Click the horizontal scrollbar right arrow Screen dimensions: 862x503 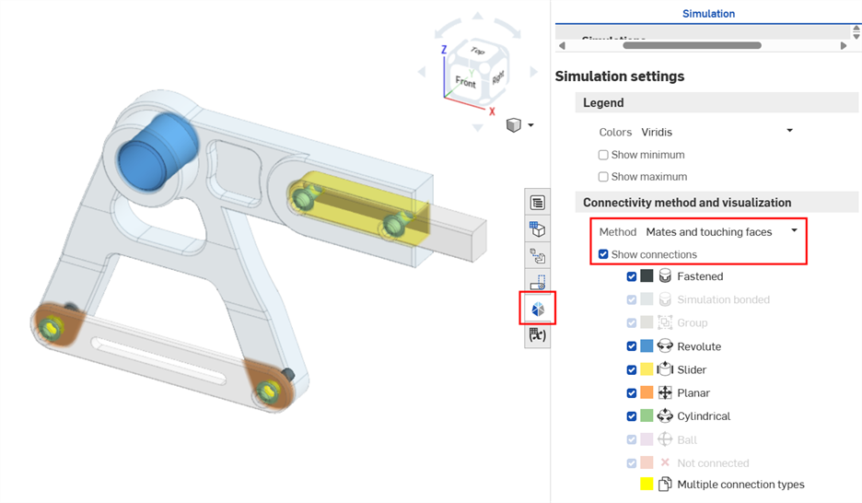pos(844,45)
